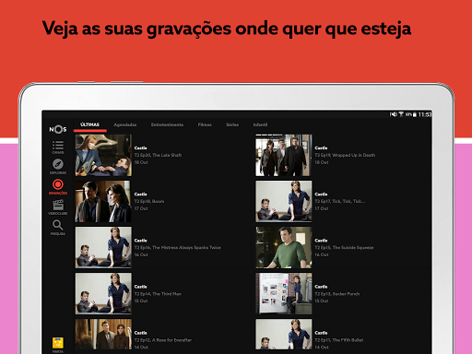
Task: Click the NOS logo
Action: pos(58,129)
